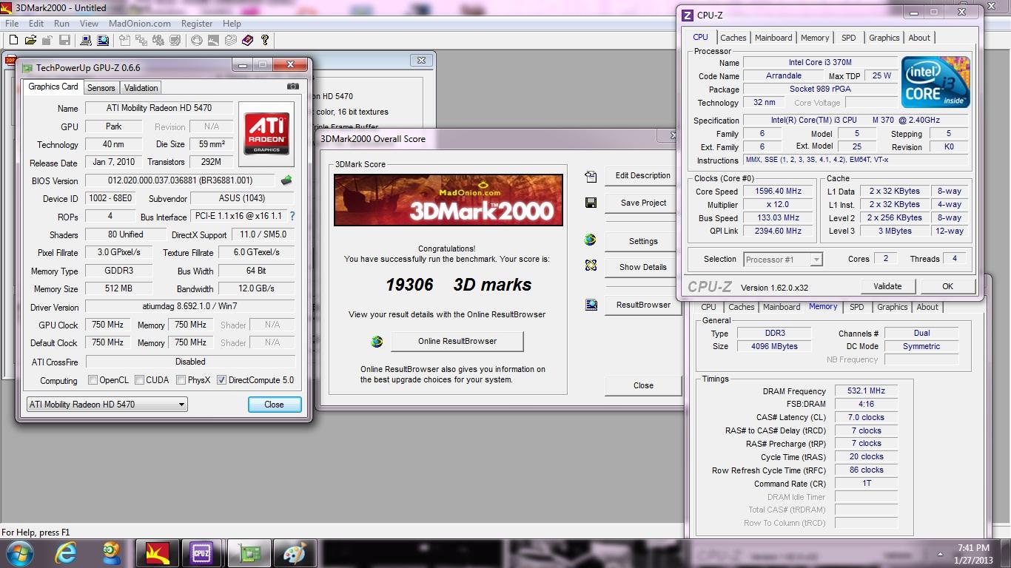
Task: Click the Driver Version atiumdag 8.692.1.0 field
Action: (x=190, y=306)
